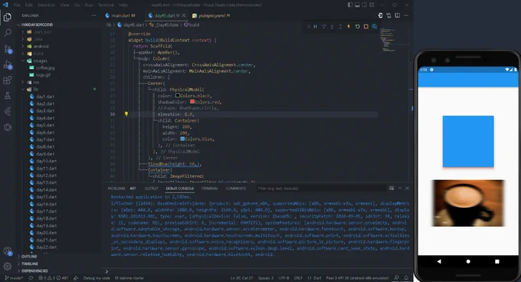The image size is (521, 282).
Task: Click Step Into in debug toolbar
Action: (332, 27)
